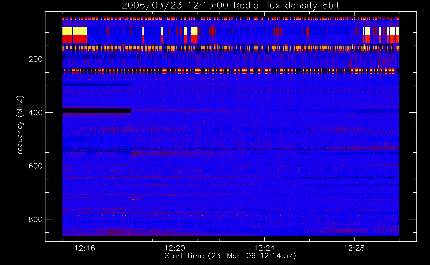Click the Frequency (MHZ) axis label
The height and width of the screenshot is (265, 430).
pyautogui.click(x=20, y=127)
